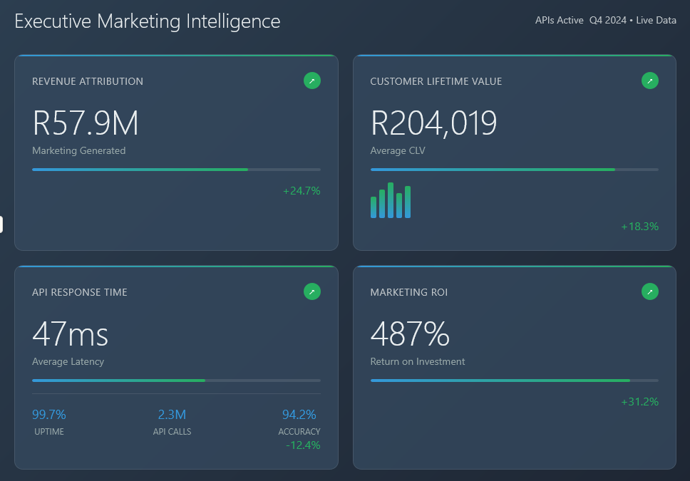Select the trend arrow icon on API Response Time

pyautogui.click(x=311, y=291)
